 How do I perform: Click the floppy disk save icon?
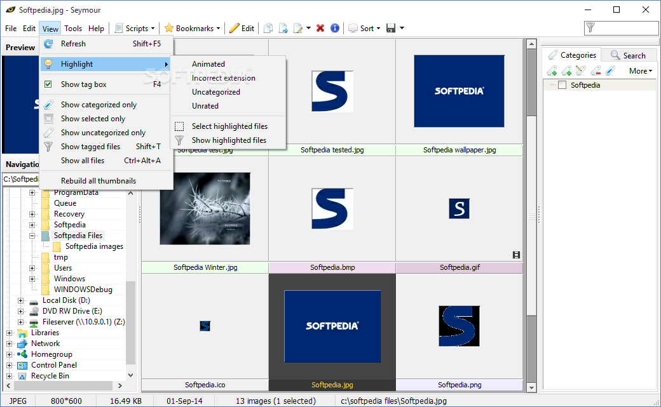pyautogui.click(x=391, y=28)
